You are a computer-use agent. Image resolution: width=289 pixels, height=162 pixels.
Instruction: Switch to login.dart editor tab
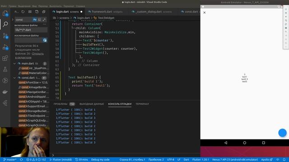pyautogui.click(x=67, y=12)
